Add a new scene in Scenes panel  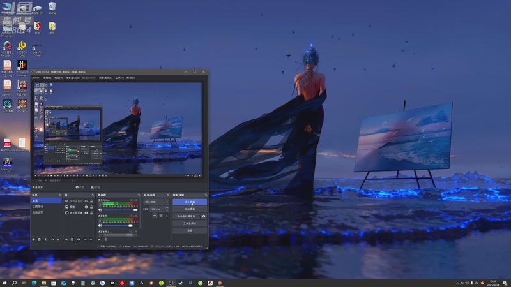[33, 239]
